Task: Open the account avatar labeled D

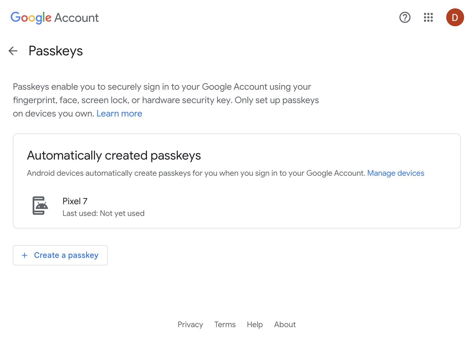Action: click(x=455, y=17)
